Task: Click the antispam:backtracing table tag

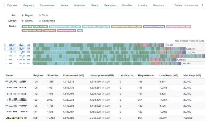Action: (x=153, y=27)
